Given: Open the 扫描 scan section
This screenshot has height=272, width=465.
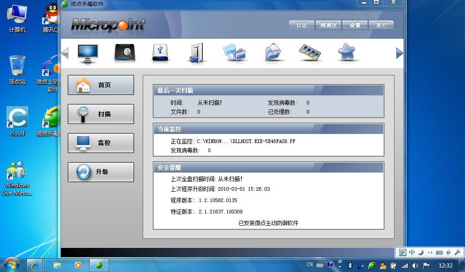Looking at the screenshot, I should coord(101,114).
